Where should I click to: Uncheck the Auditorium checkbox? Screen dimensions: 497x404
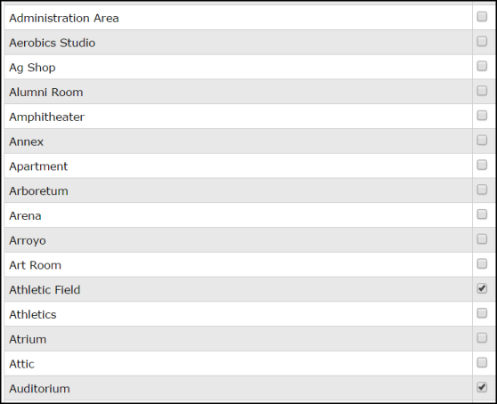coord(482,387)
